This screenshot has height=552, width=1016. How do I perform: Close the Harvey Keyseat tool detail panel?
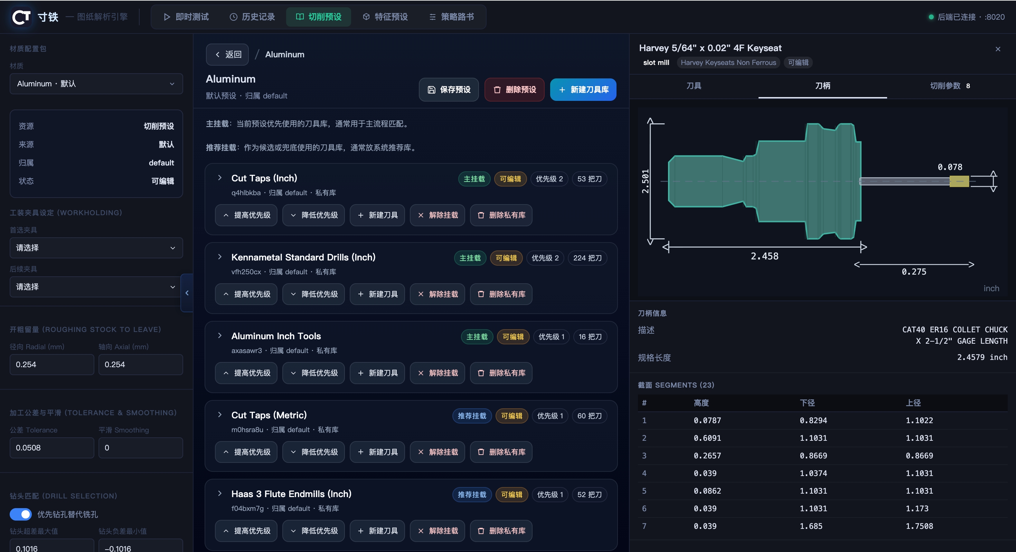coord(997,49)
